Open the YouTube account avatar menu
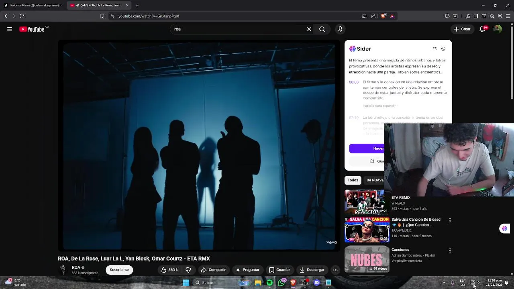 pos(498,29)
